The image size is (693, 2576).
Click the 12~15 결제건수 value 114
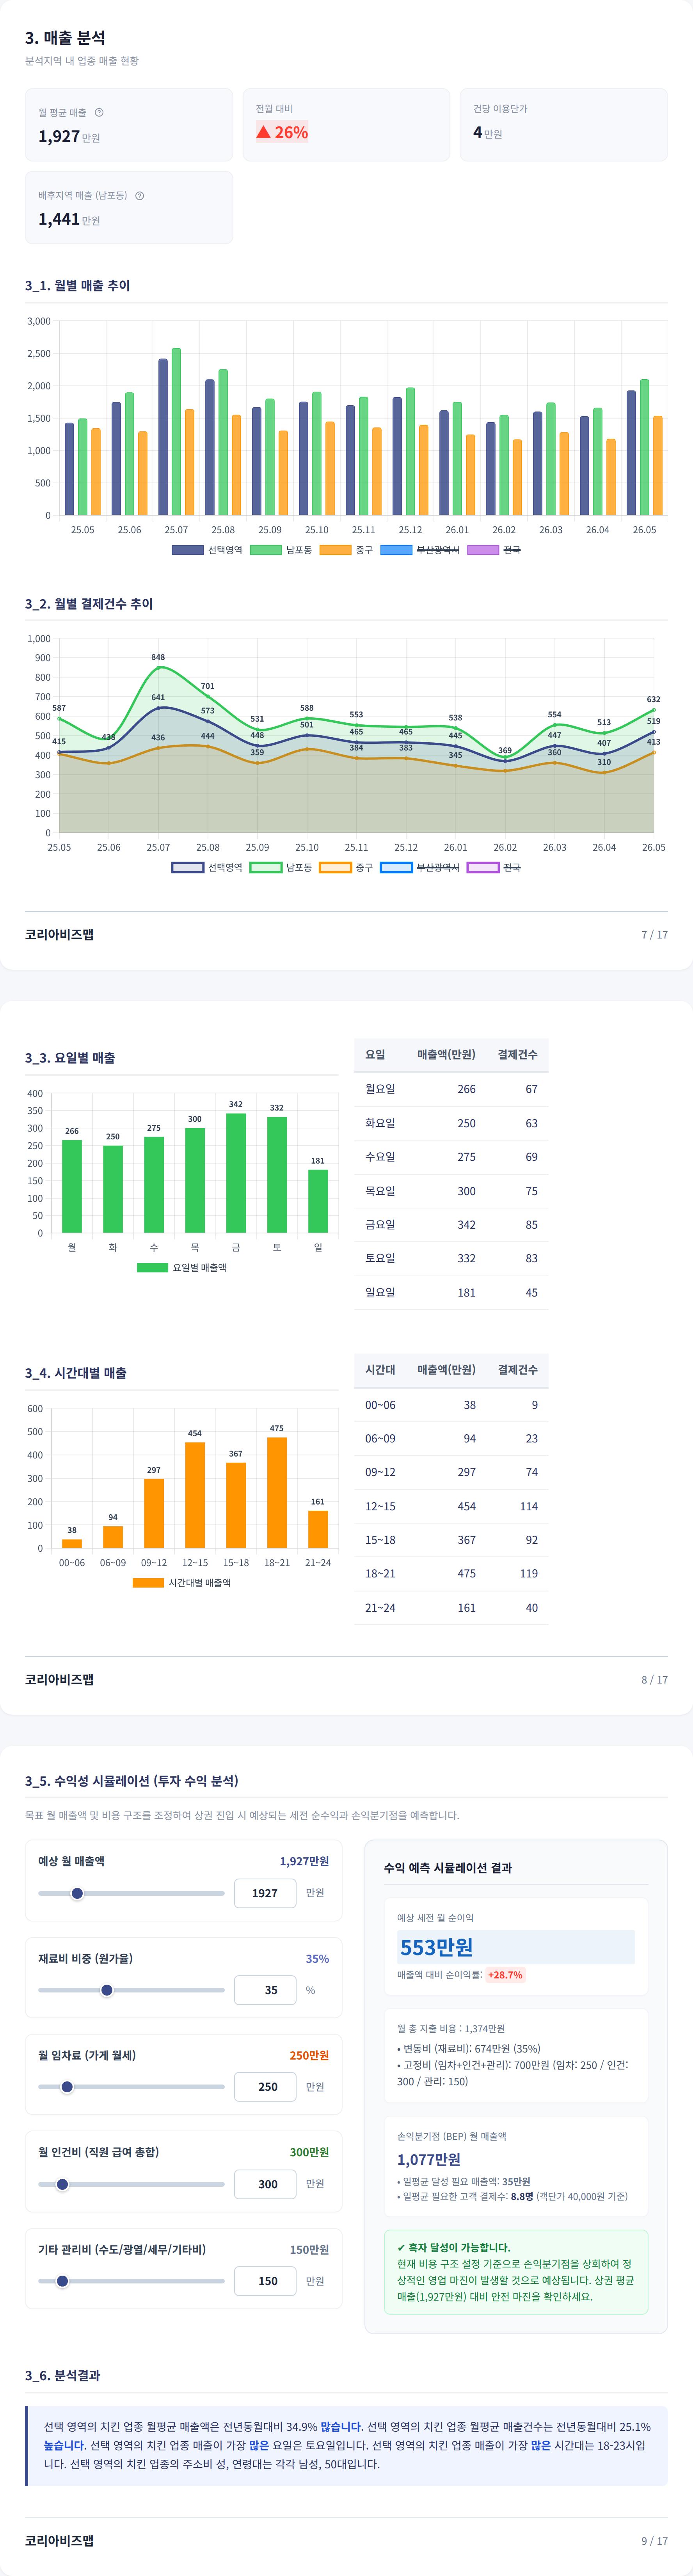[x=529, y=1506]
